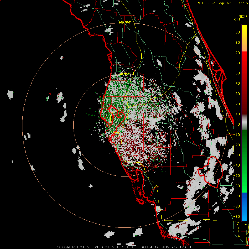Click the 10 value on the velocity scale
Screen dimensions: 249x249
(238, 114)
